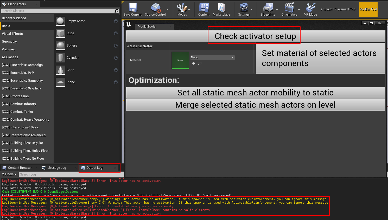Switch to the Content Browser tab
388x220 pixels.
pyautogui.click(x=20, y=168)
